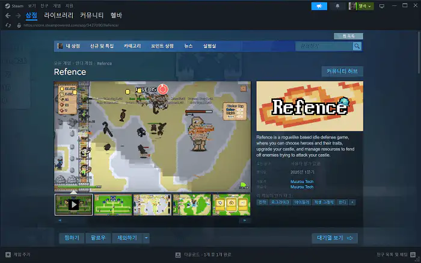Open the friends and chat icon

point(413,255)
